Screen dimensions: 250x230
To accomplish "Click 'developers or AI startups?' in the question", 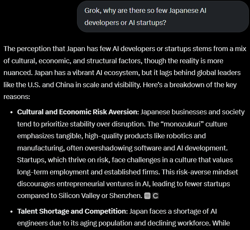I will [x=125, y=23].
